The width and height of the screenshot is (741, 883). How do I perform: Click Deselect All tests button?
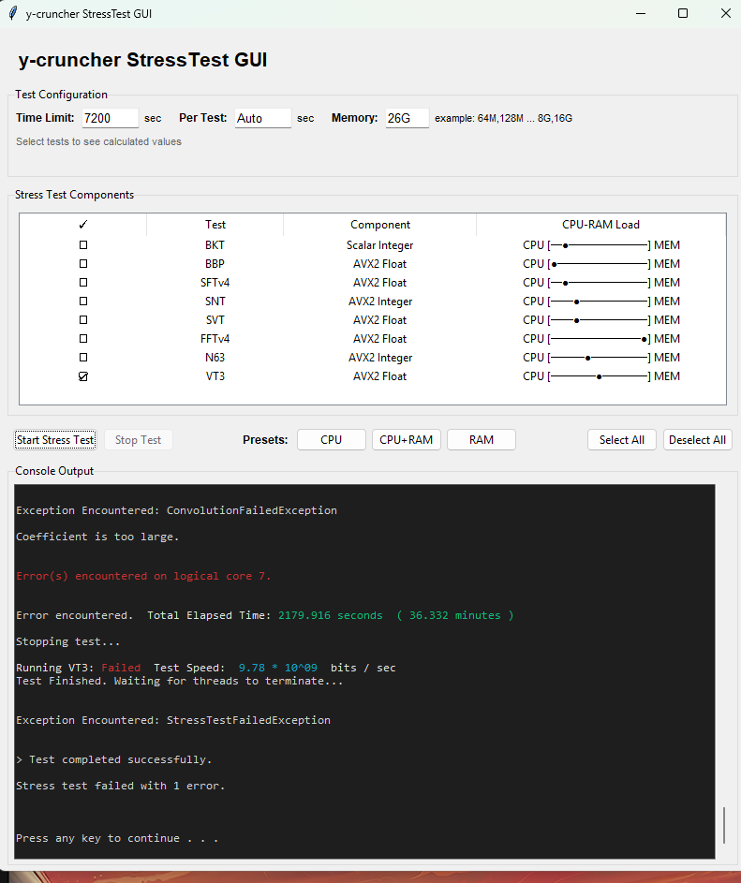point(697,440)
